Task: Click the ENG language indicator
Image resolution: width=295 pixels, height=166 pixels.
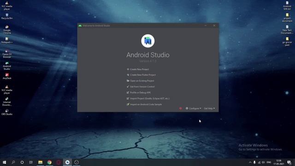Action: tap(269, 162)
